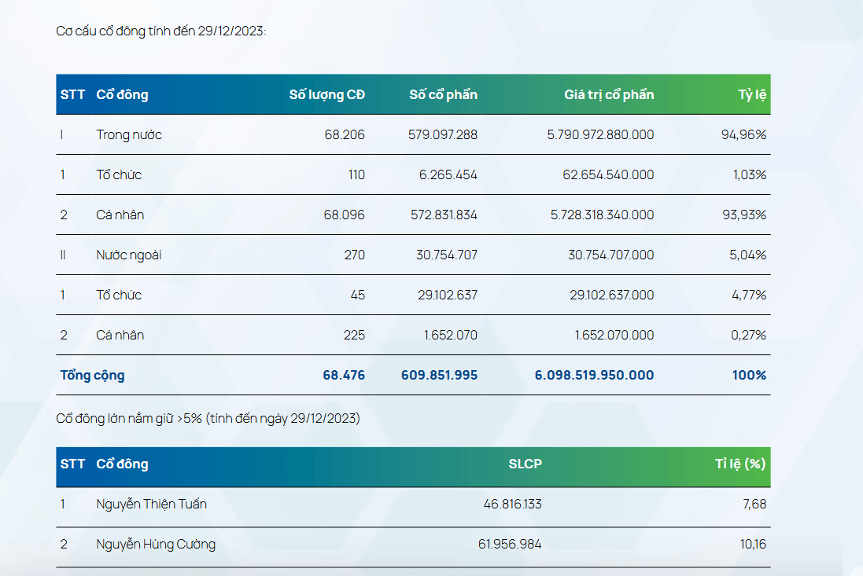This screenshot has height=576, width=863.
Task: Click the 'SLCP' column header
Action: pyautogui.click(x=525, y=464)
